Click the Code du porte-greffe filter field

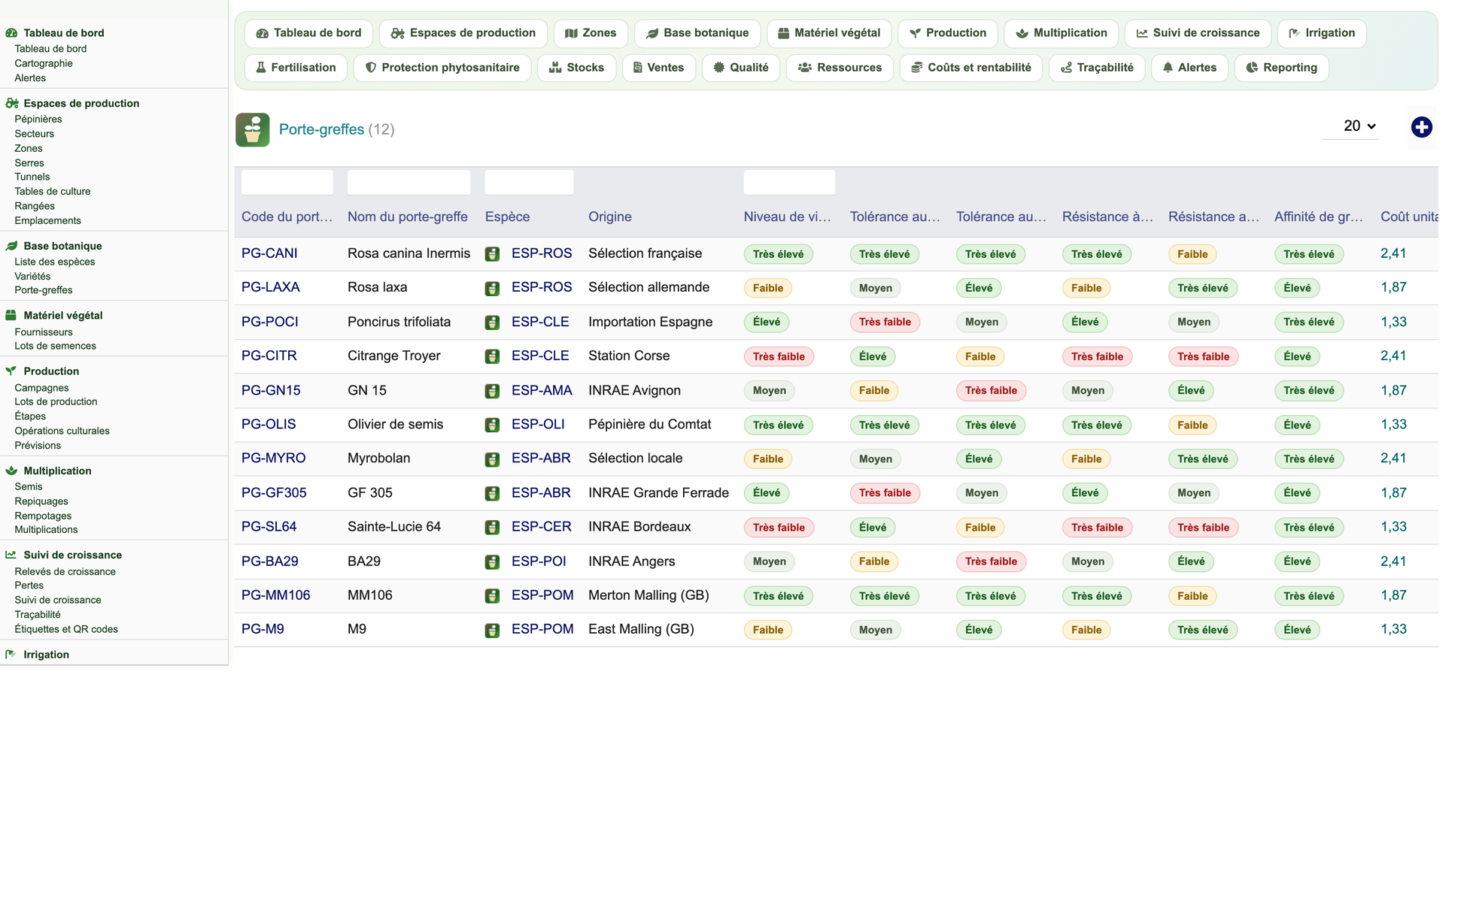[287, 183]
